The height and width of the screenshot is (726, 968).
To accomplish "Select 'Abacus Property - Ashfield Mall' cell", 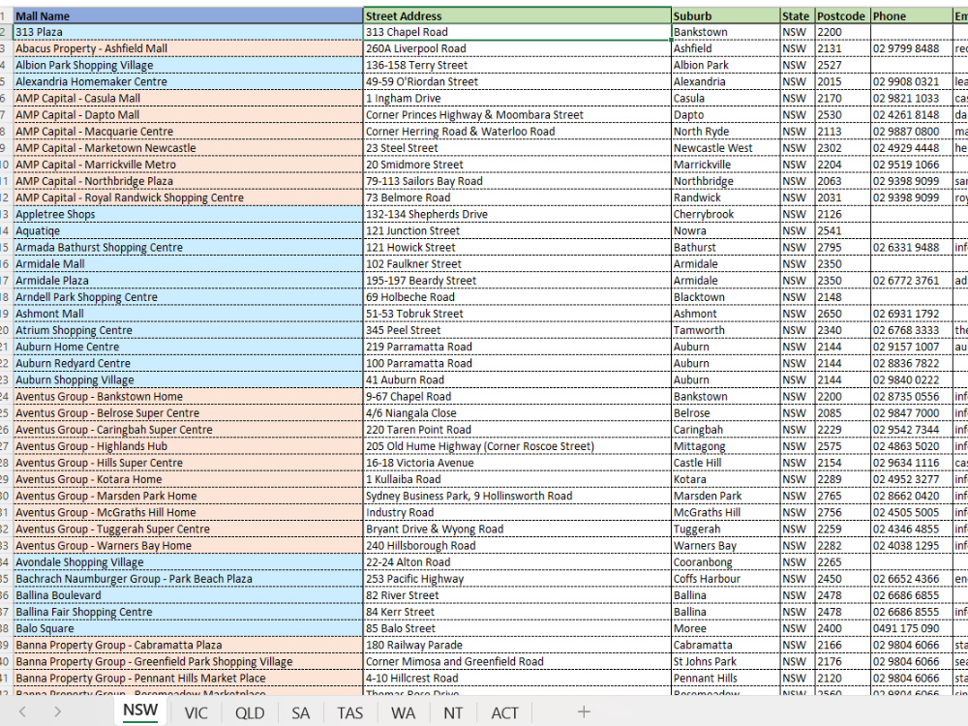I will pos(189,48).
